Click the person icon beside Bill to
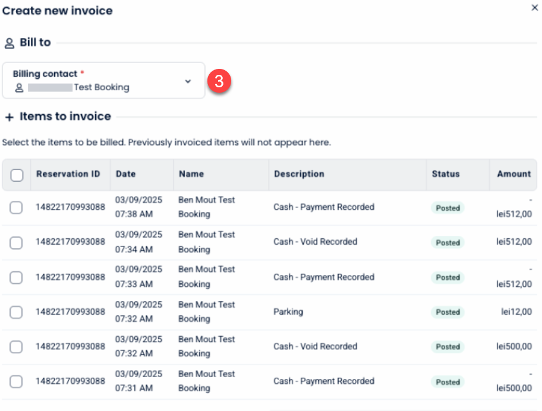 tap(9, 43)
